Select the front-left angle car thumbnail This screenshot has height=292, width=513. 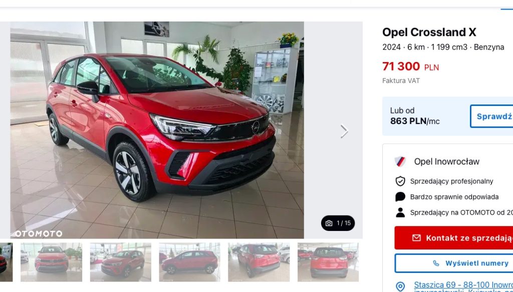click(x=121, y=262)
